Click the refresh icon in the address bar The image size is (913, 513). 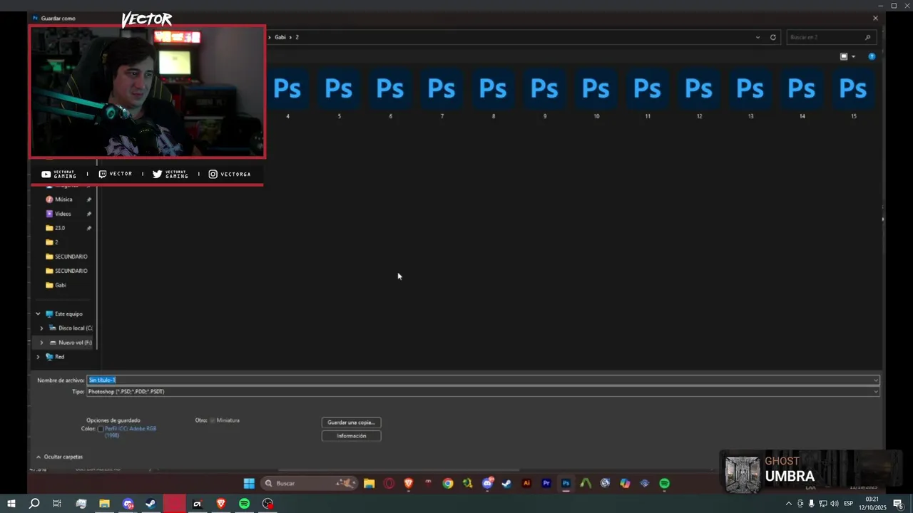click(772, 37)
